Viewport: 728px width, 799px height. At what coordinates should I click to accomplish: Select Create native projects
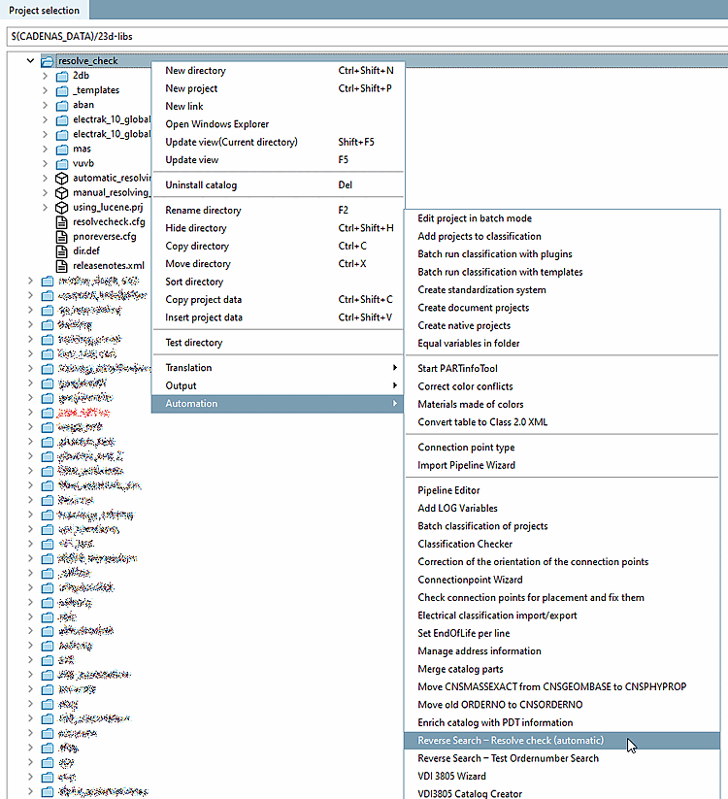pyautogui.click(x=562, y=325)
